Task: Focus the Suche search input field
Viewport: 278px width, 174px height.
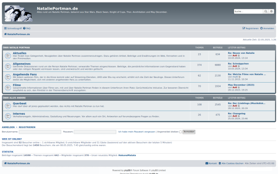Action: (x=248, y=11)
